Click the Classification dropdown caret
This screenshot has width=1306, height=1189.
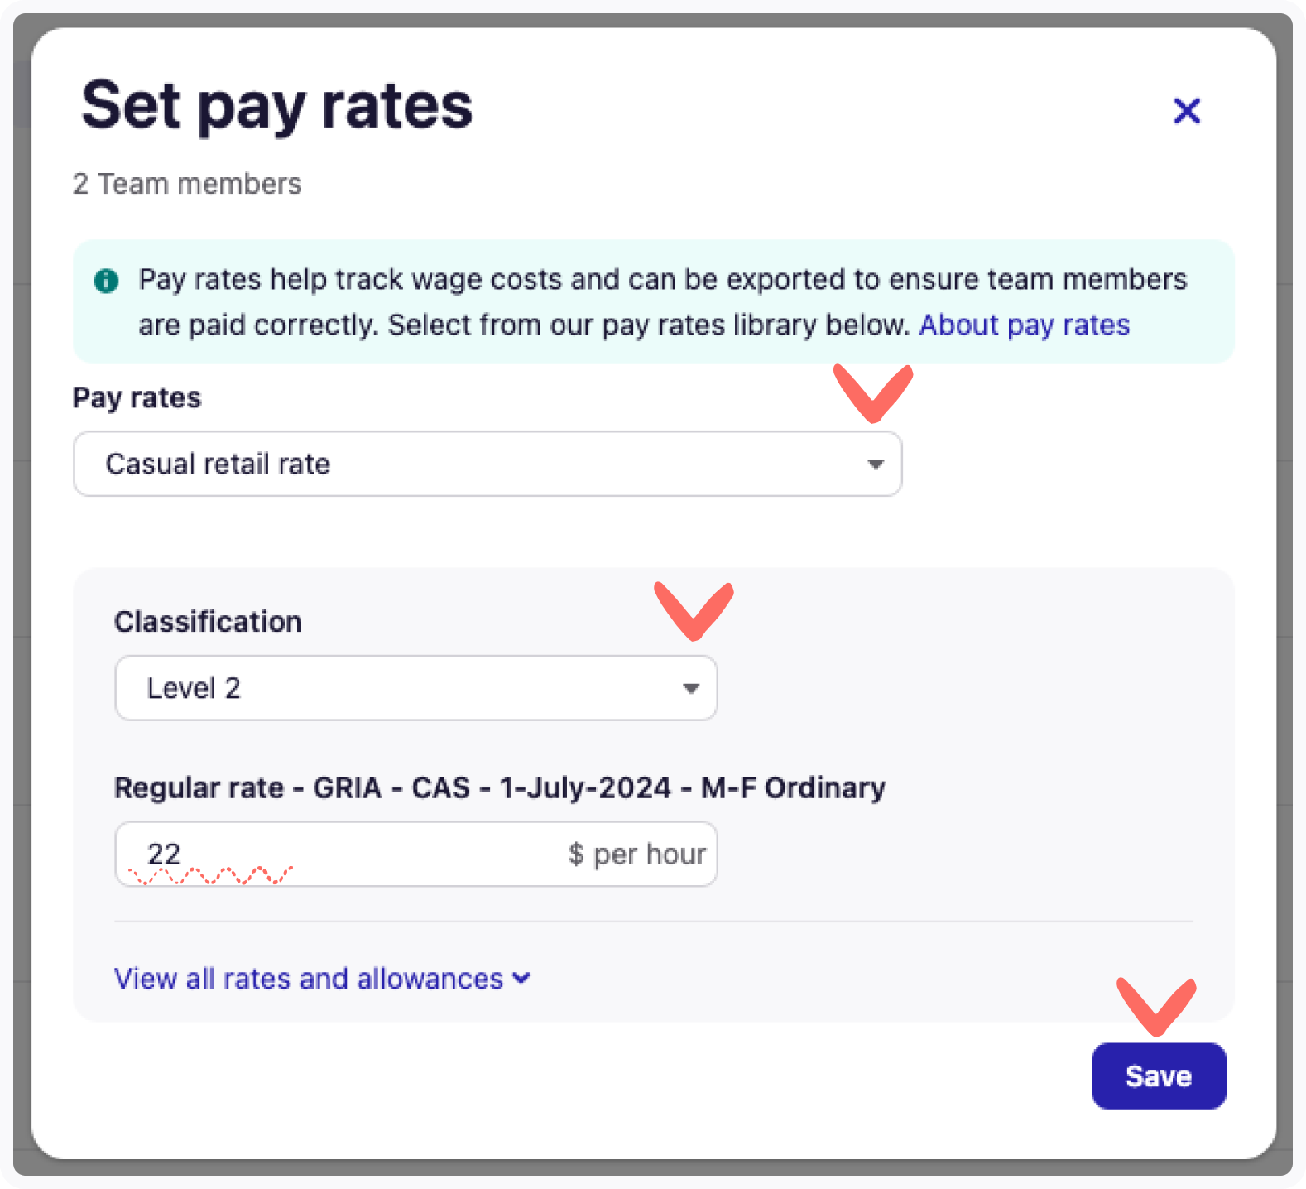click(690, 688)
